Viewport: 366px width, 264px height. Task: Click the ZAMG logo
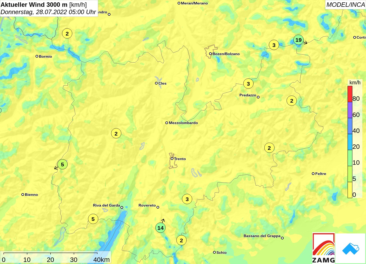pos(324,248)
